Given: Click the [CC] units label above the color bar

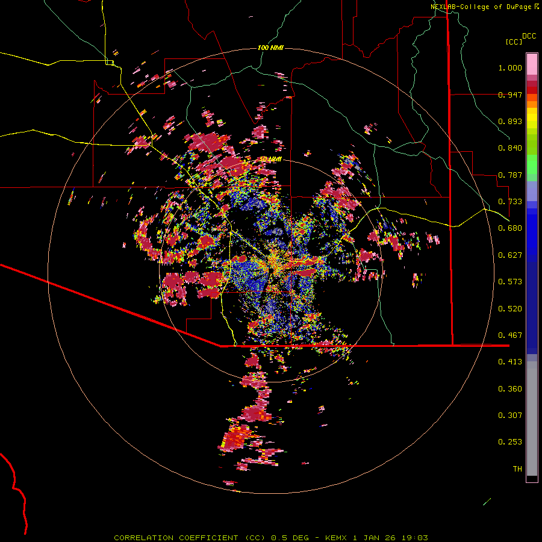Looking at the screenshot, I should (514, 42).
